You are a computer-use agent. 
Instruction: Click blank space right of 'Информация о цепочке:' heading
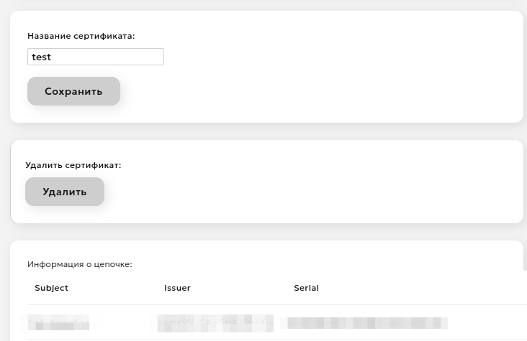324,264
